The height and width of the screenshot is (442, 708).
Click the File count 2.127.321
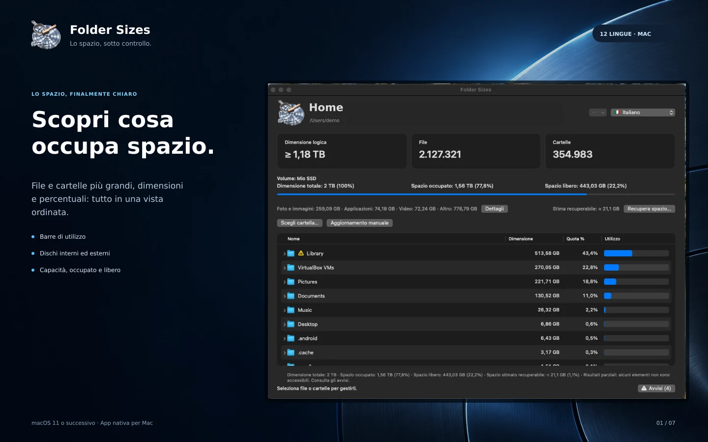pyautogui.click(x=440, y=154)
